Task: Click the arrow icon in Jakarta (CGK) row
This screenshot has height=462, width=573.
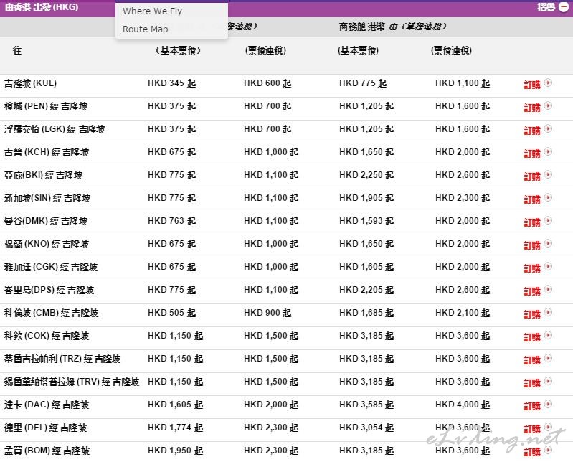Action: click(548, 267)
